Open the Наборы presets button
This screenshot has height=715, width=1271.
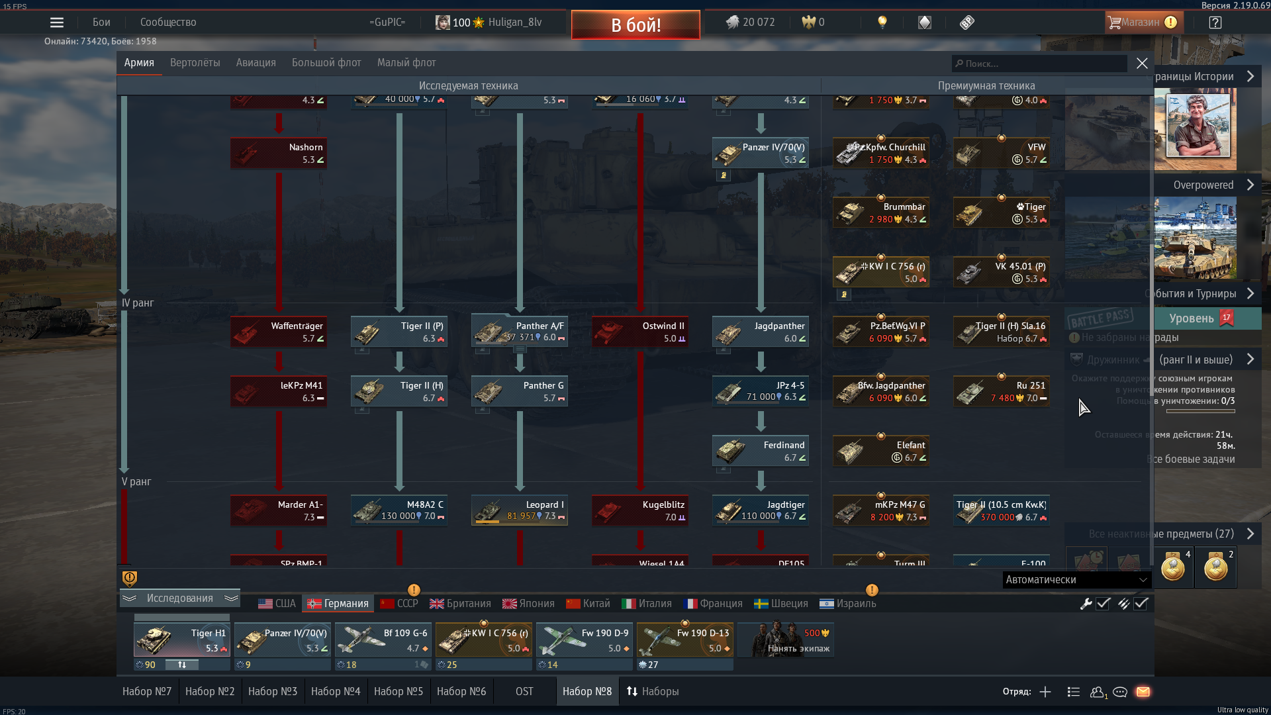(x=653, y=692)
